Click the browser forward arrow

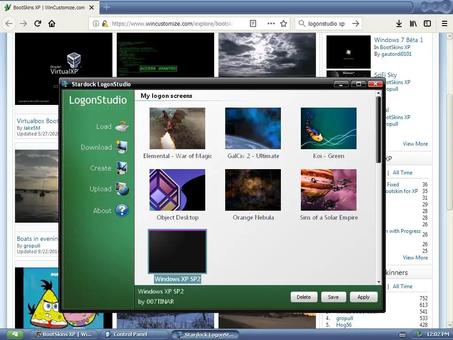(x=23, y=23)
